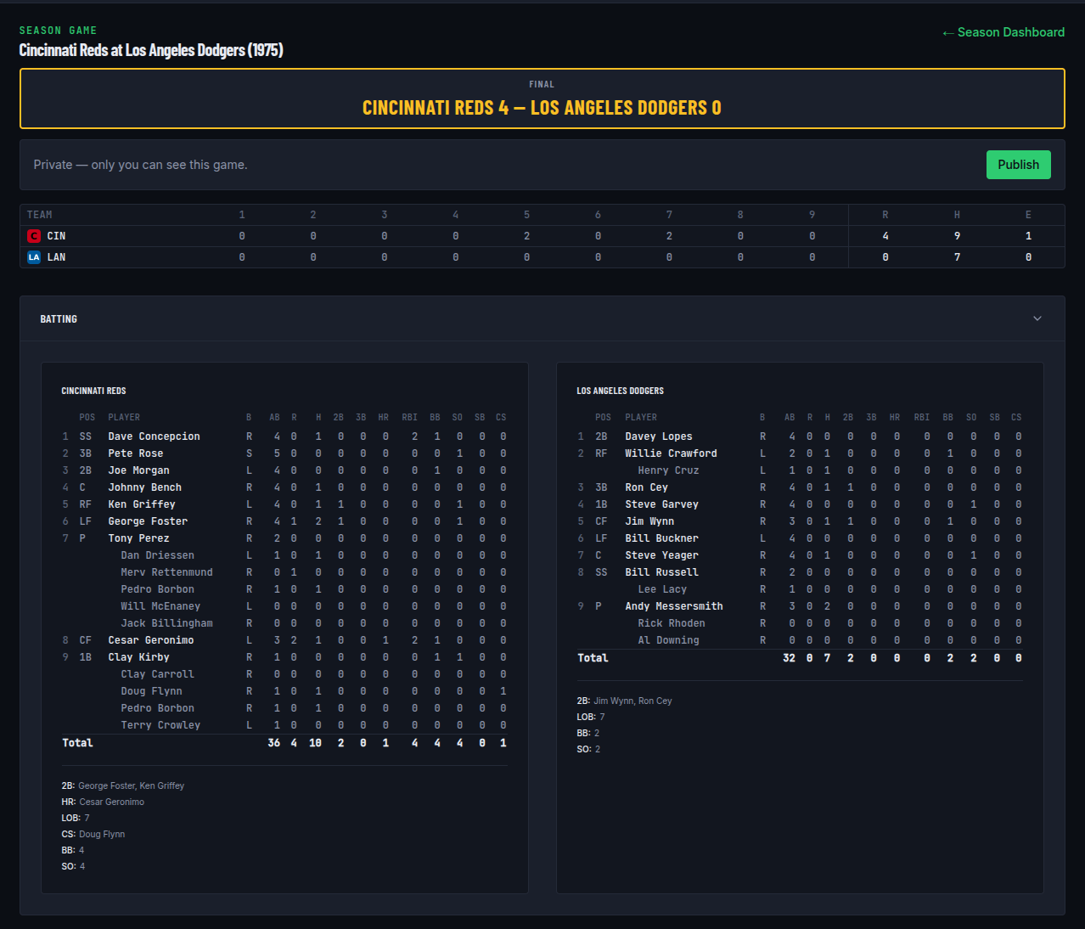
Task: Click Doug Flynn in the batting table
Action: (151, 691)
